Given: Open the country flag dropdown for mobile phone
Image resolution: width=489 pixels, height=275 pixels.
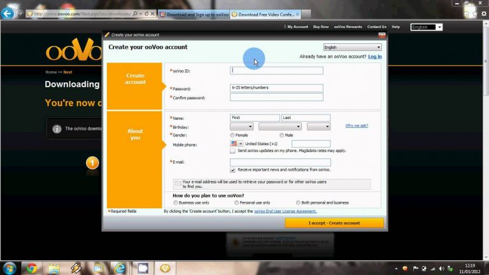Looking at the screenshot, I should click(x=236, y=144).
